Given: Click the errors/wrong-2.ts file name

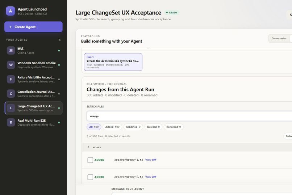Looking at the screenshot, I should click(129, 177).
